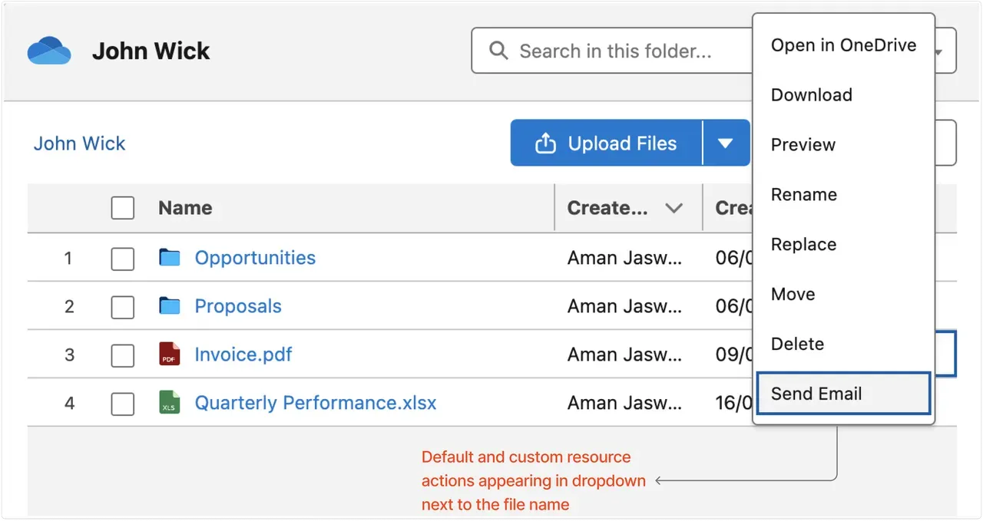The image size is (983, 521).
Task: Expand the Upload Files dropdown arrow
Action: click(x=725, y=143)
